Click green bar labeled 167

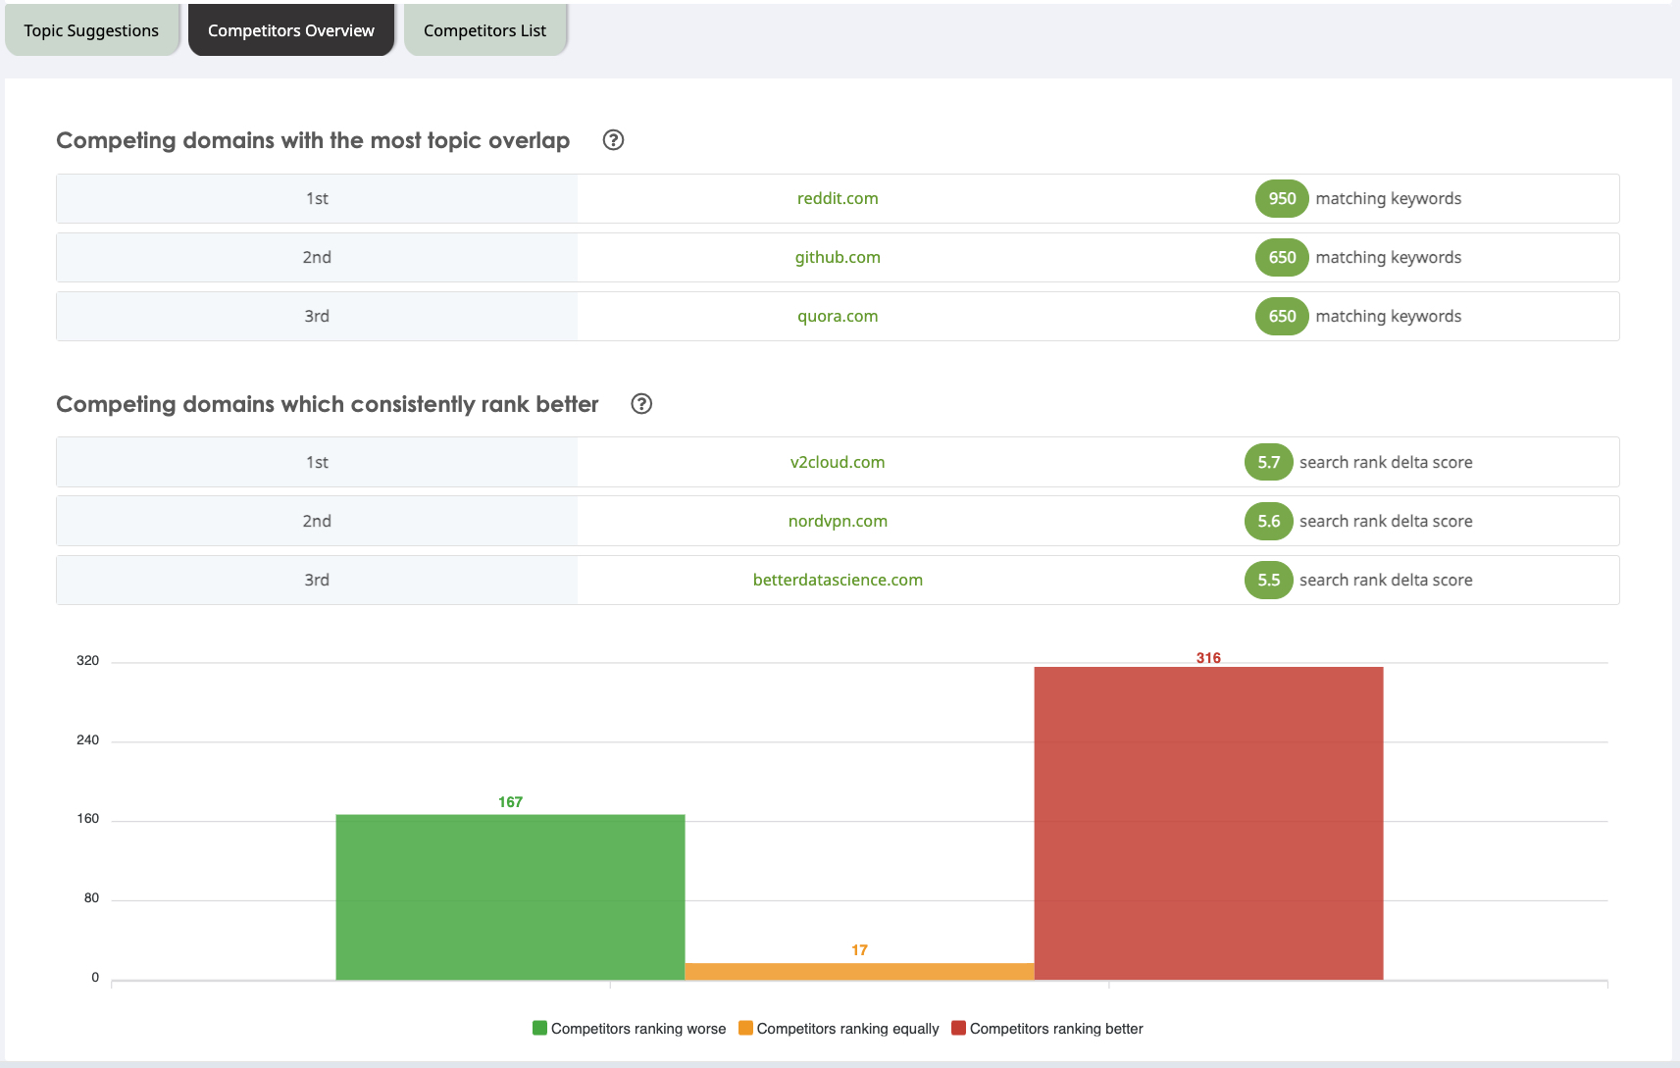(510, 896)
